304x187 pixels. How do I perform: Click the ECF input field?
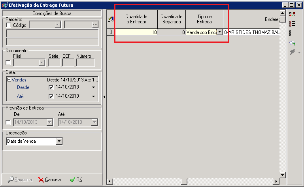pyautogui.click(x=68, y=62)
